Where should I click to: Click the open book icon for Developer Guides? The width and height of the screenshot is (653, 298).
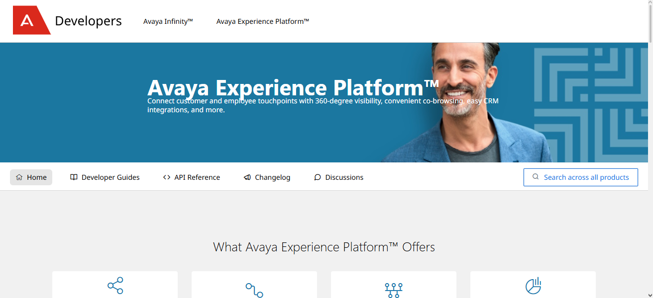(x=74, y=177)
